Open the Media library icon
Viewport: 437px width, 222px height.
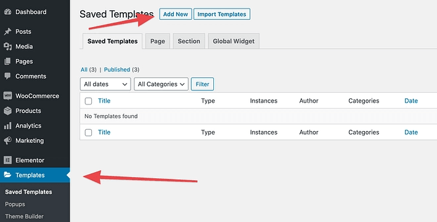point(7,47)
